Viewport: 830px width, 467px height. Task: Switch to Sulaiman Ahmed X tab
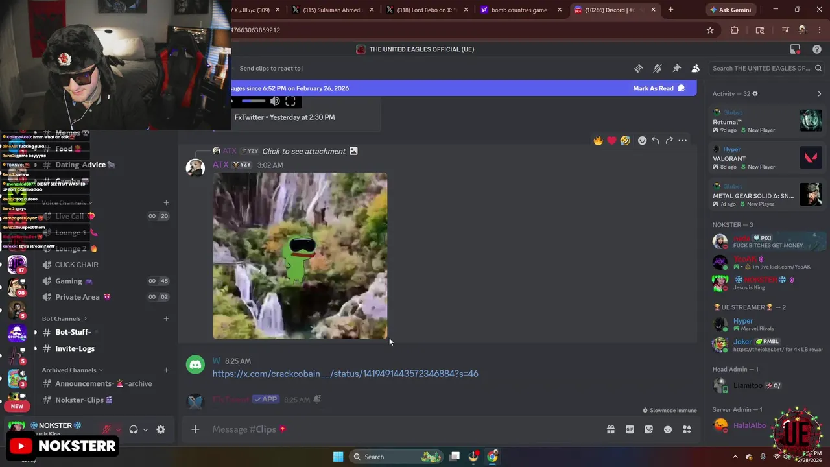point(332,10)
